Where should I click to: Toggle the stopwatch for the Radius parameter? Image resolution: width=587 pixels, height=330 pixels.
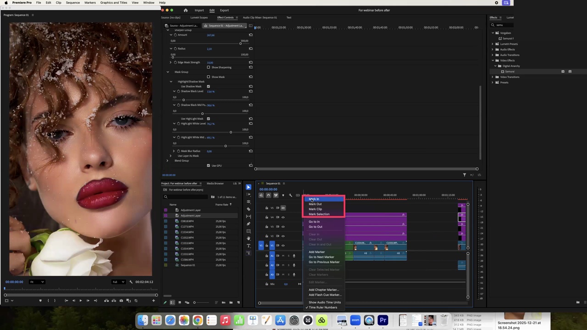tap(175, 49)
